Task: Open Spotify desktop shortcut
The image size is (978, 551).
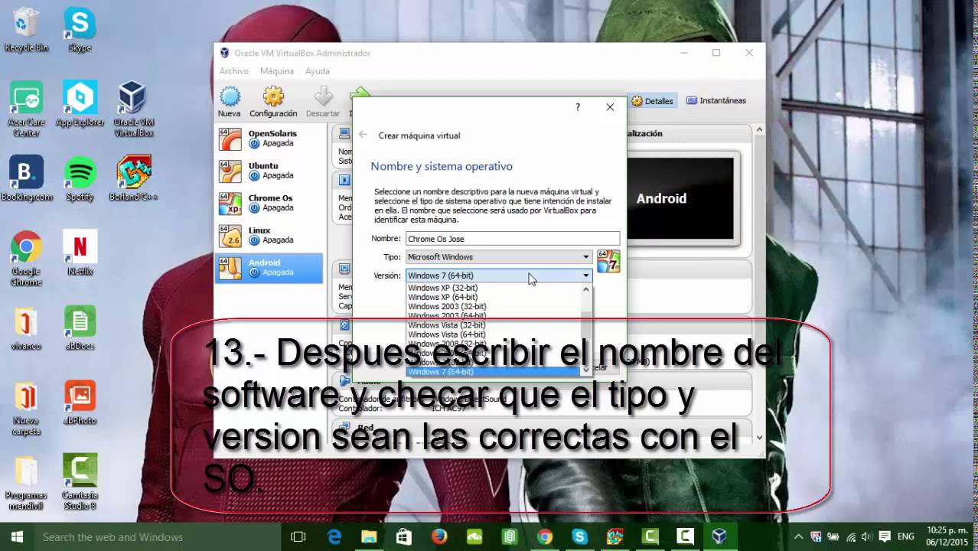Action: pyautogui.click(x=80, y=179)
